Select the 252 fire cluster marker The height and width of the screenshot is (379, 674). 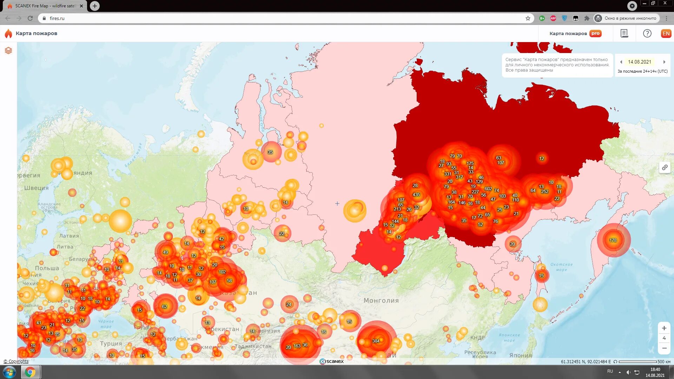point(544,192)
